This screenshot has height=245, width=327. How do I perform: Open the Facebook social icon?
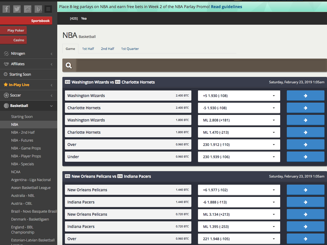tap(6, 9)
